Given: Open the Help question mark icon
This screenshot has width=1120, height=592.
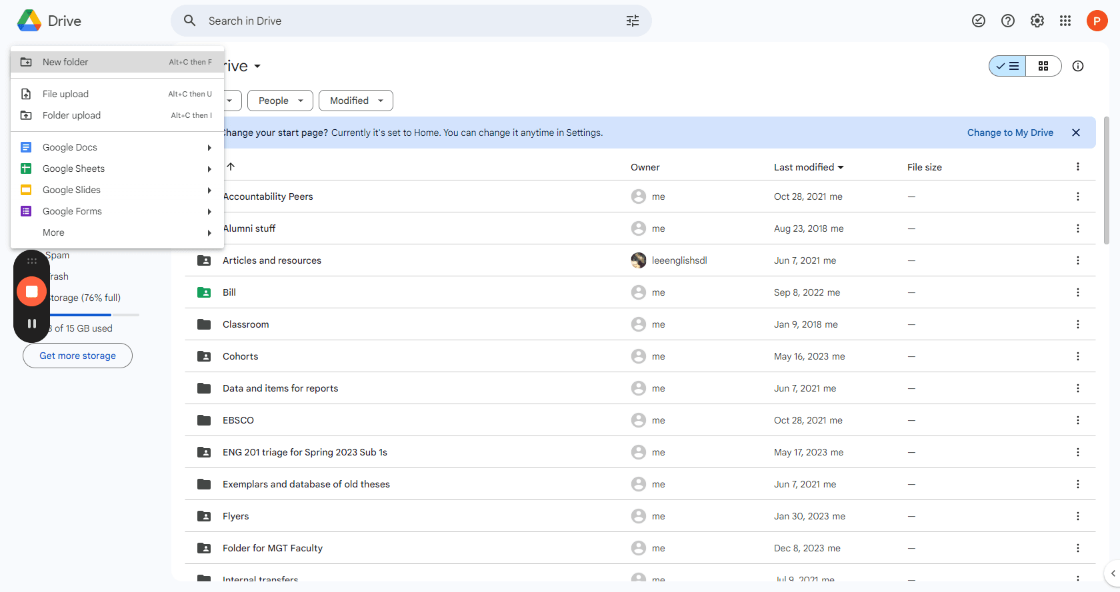Looking at the screenshot, I should pyautogui.click(x=1007, y=21).
